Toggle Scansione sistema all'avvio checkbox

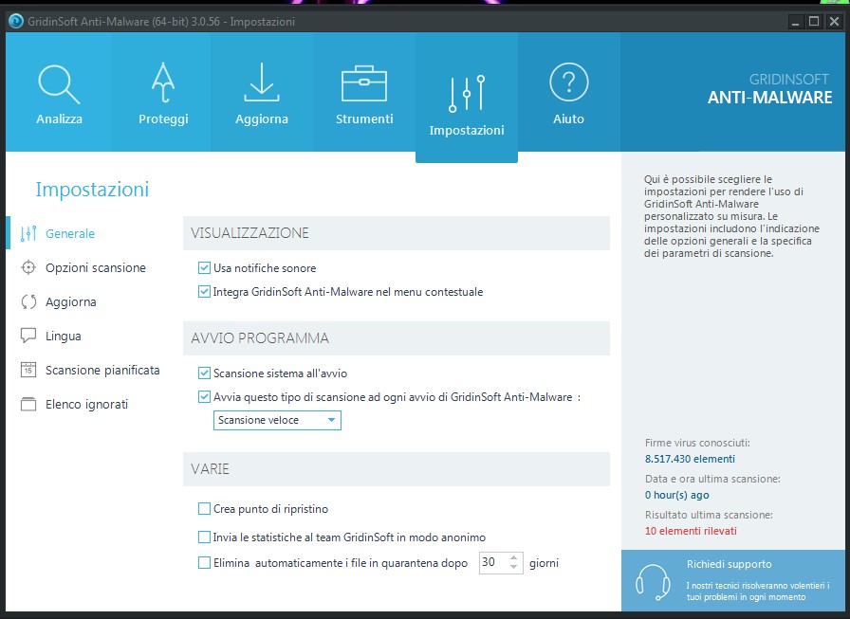pyautogui.click(x=204, y=373)
